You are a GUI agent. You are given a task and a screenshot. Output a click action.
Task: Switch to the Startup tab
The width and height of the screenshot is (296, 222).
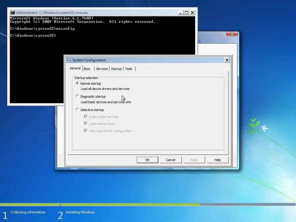(x=116, y=69)
